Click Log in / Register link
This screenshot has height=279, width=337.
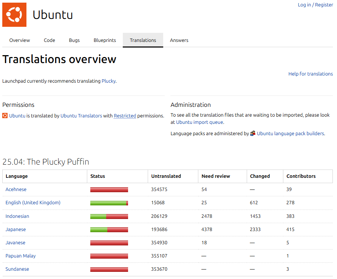(x=315, y=5)
